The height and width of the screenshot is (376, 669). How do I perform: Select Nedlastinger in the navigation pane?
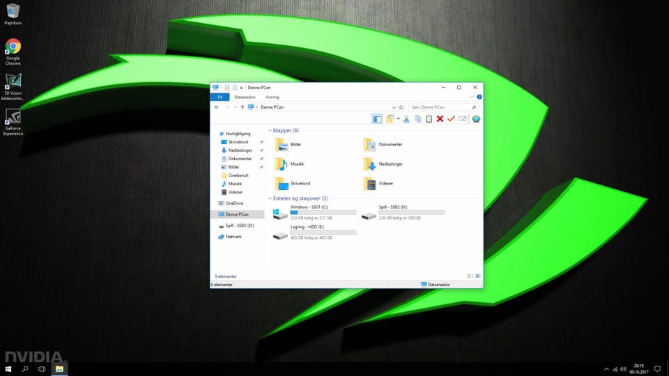click(237, 150)
